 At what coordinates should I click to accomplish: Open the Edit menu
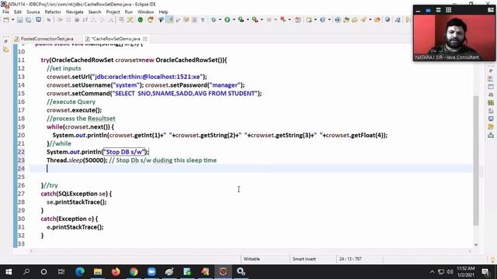click(x=18, y=12)
